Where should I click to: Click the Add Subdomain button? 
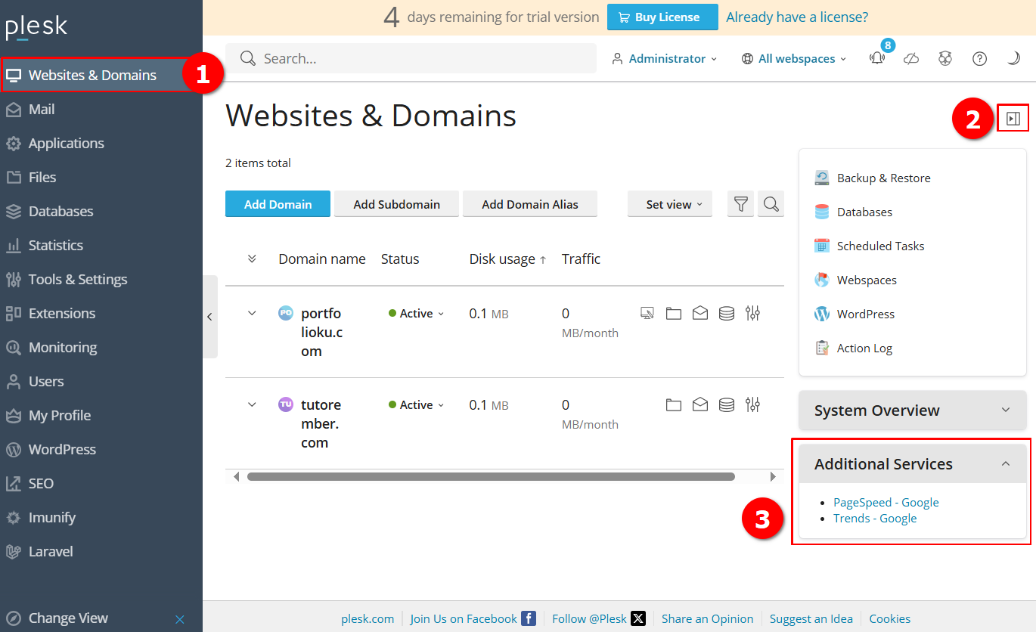point(396,204)
